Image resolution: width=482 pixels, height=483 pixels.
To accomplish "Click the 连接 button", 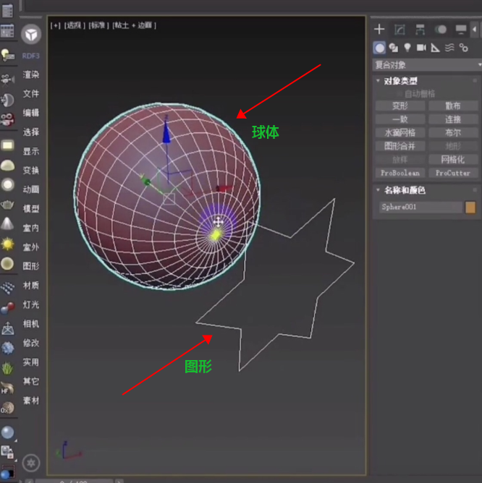I will [x=453, y=119].
